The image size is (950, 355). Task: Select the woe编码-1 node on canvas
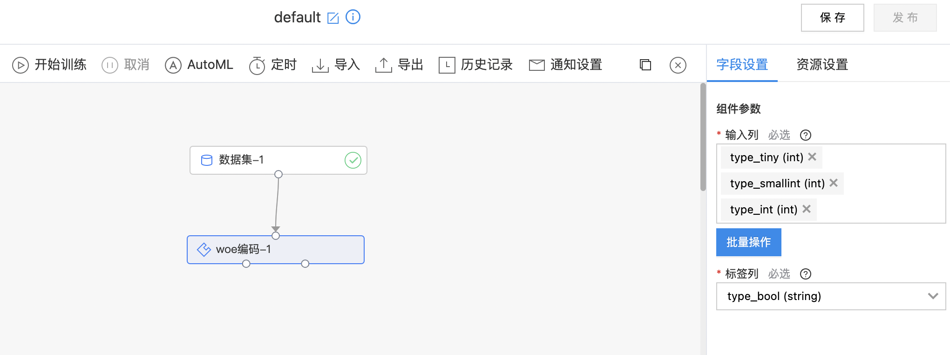(276, 250)
